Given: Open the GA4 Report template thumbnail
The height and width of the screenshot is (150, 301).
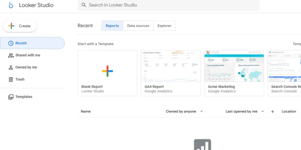Looking at the screenshot, I should (171, 66).
